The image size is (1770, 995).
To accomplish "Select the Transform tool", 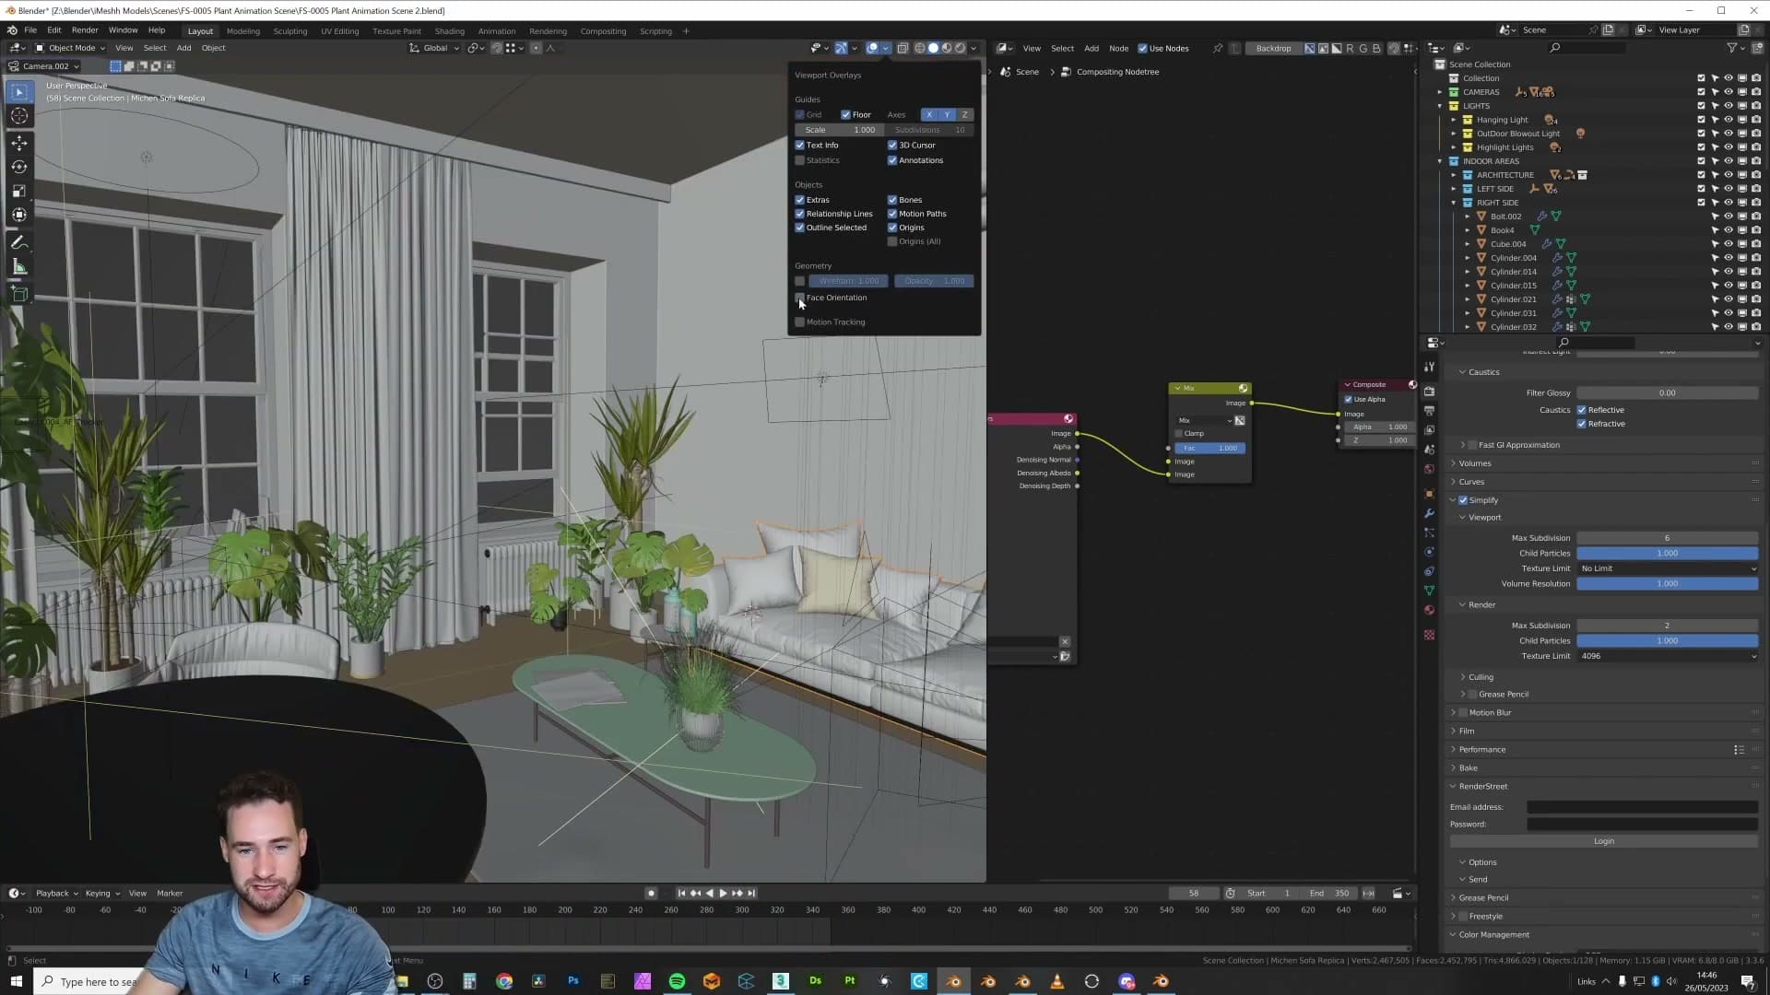I will pos(19,215).
